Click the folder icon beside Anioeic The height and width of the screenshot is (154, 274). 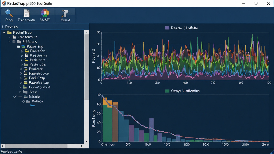pyautogui.click(x=26, y=97)
